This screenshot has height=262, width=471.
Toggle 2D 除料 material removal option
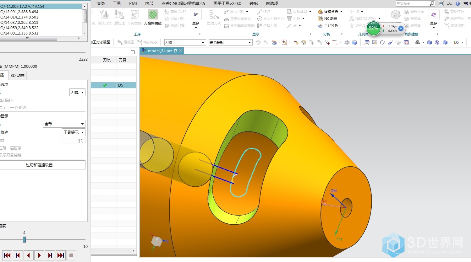pos(6,100)
